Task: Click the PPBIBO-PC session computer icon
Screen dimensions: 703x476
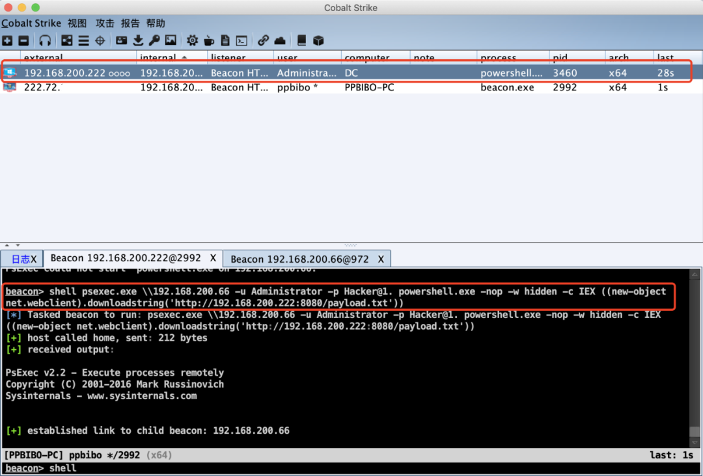Action: point(10,87)
